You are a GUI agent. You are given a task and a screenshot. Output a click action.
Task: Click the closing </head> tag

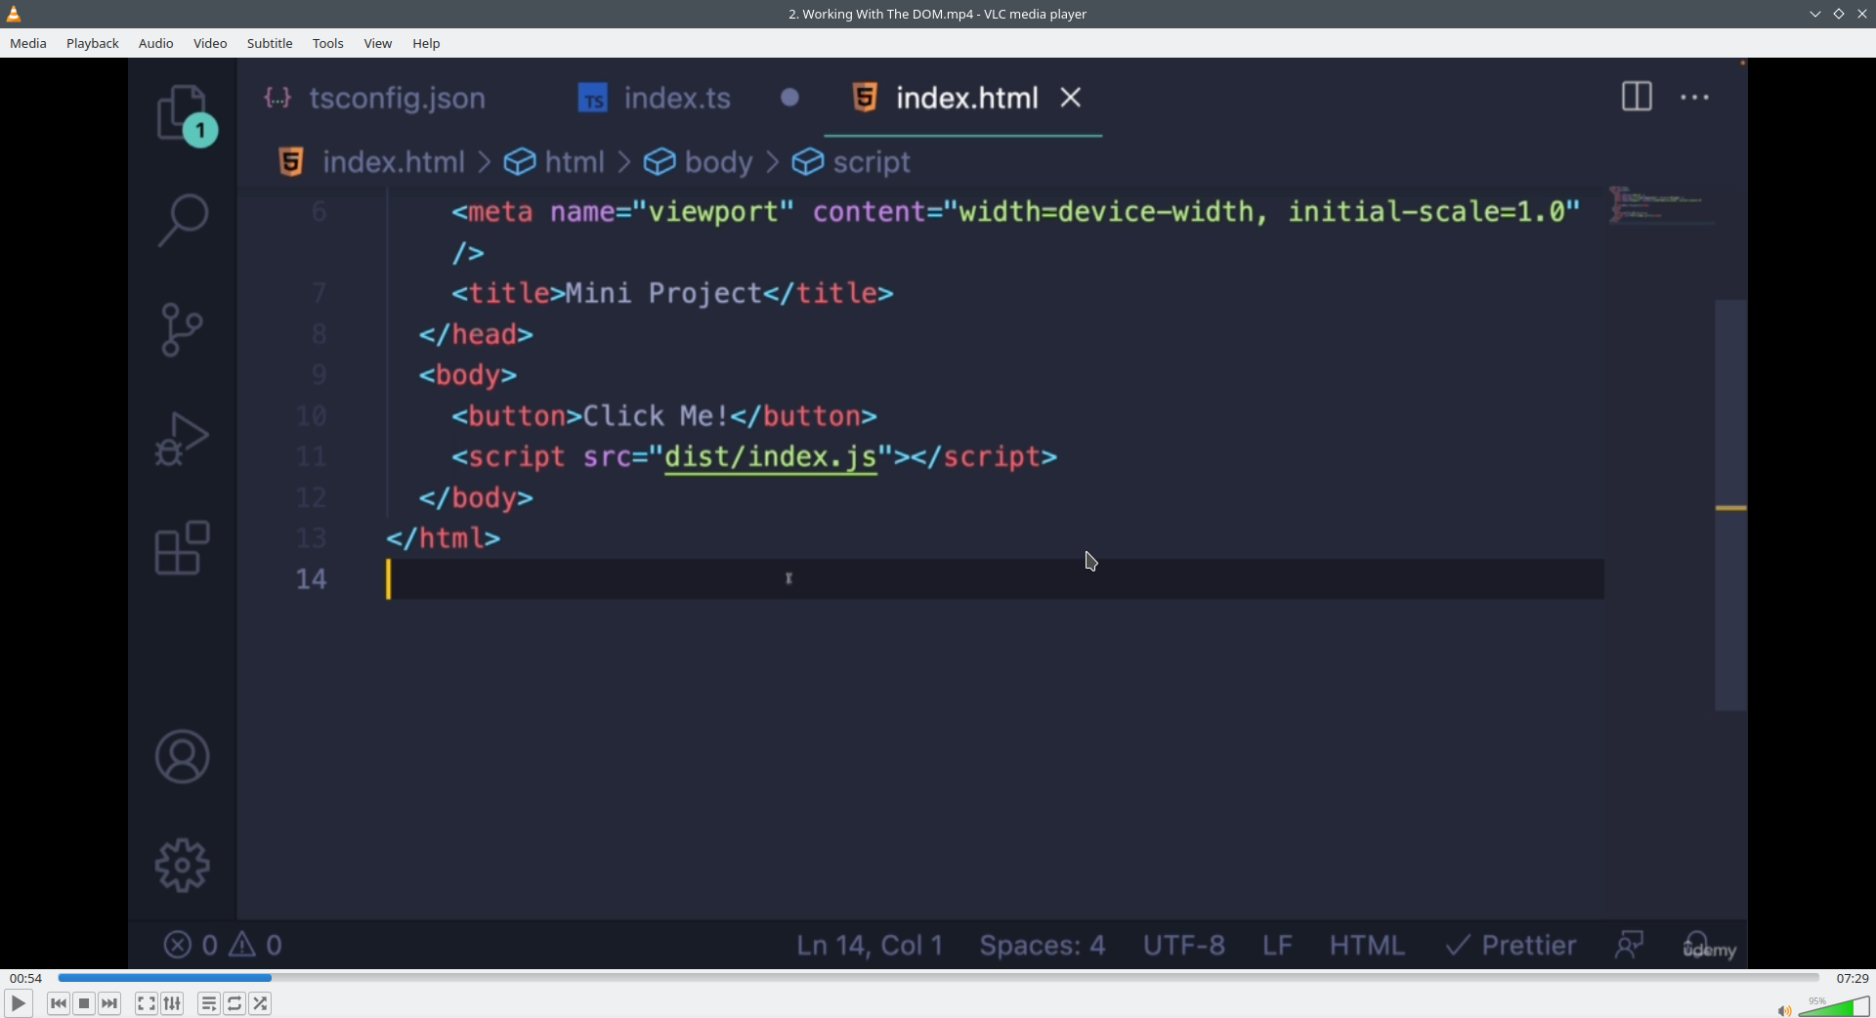point(477,334)
